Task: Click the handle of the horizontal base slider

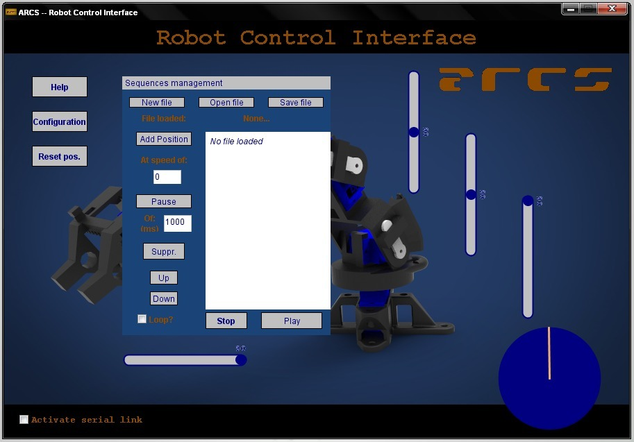Action: point(240,359)
